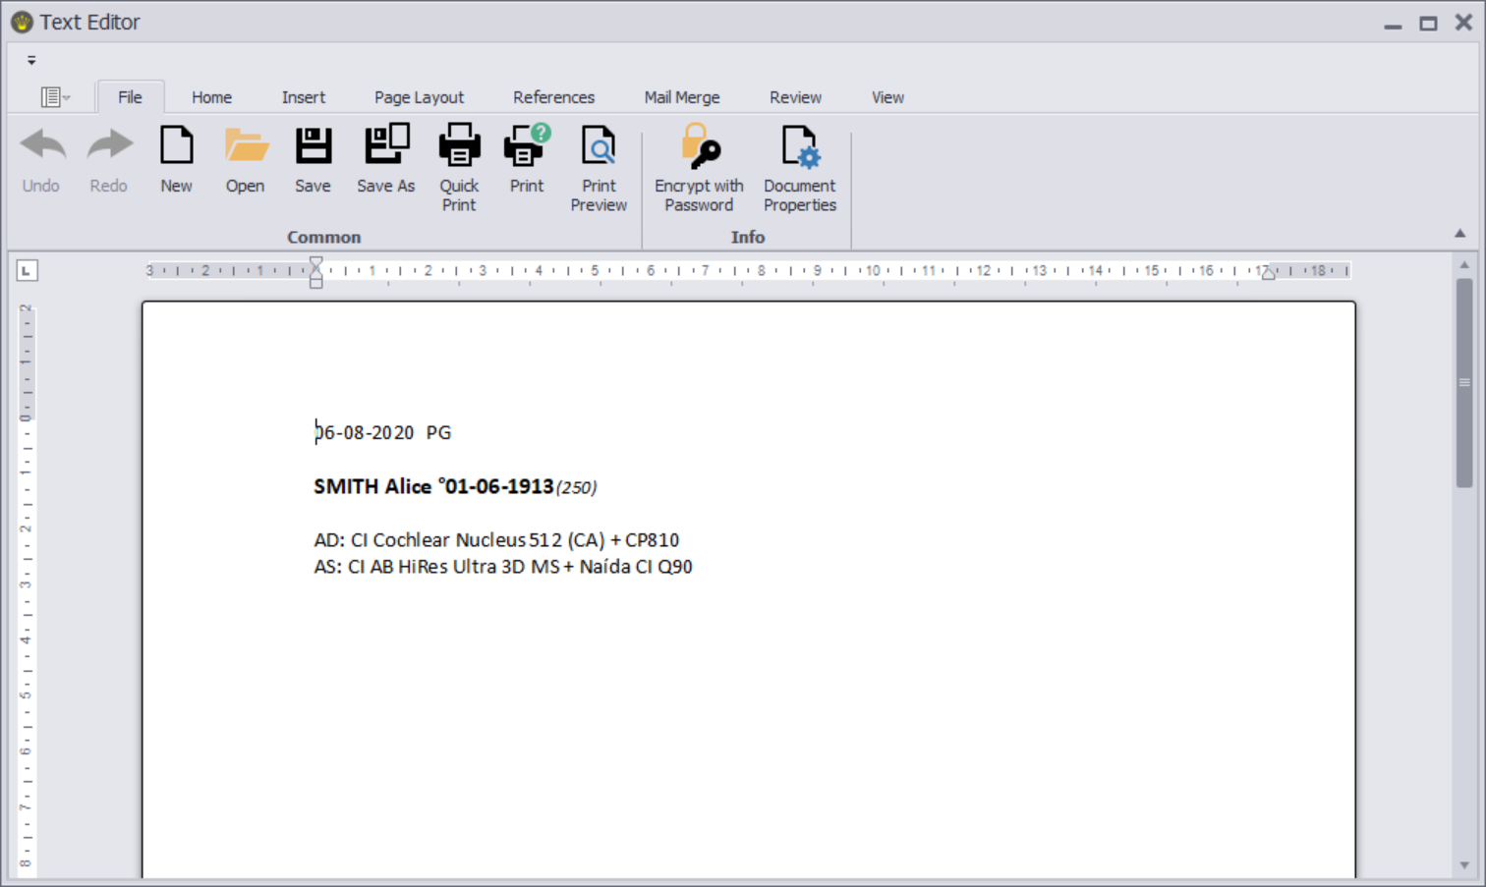Save the document with the Save floppy icon
1486x887 pixels.
pos(314,145)
